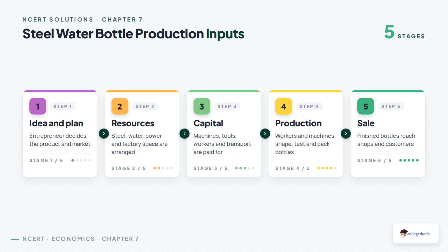Click the Stage 1 / 5 progress dots
Viewport: 448px width, 252px height.
pyautogui.click(x=81, y=160)
